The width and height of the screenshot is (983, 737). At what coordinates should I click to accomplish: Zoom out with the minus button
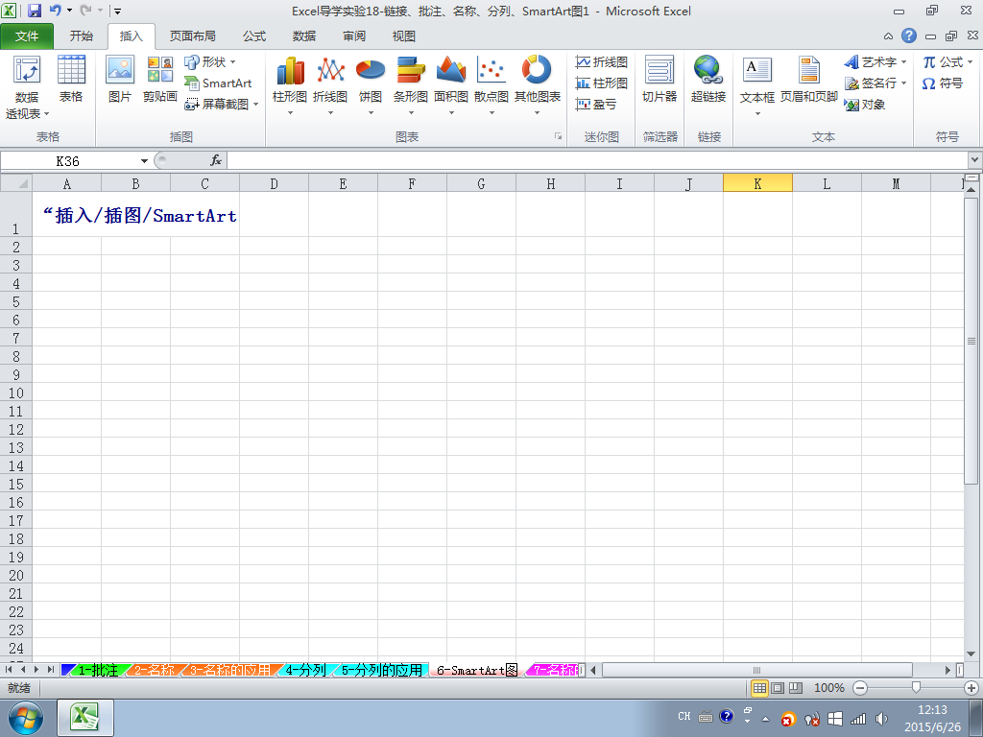tap(860, 688)
